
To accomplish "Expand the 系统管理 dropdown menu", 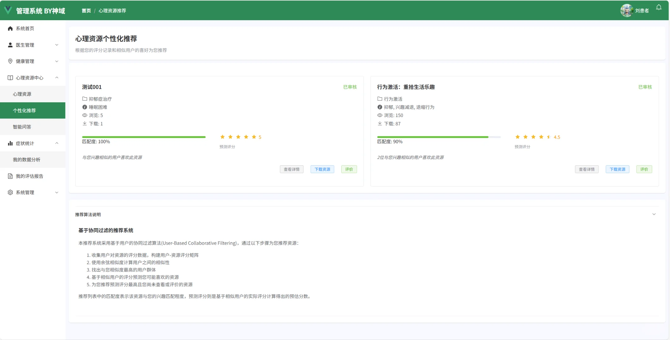I will pos(57,192).
